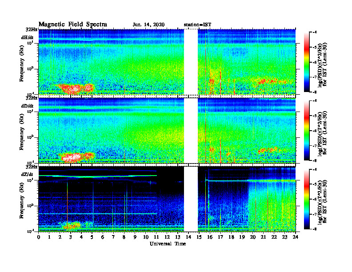The image size is (352, 272).
Task: Click hour "17" on the time axis
Action: click(221, 237)
